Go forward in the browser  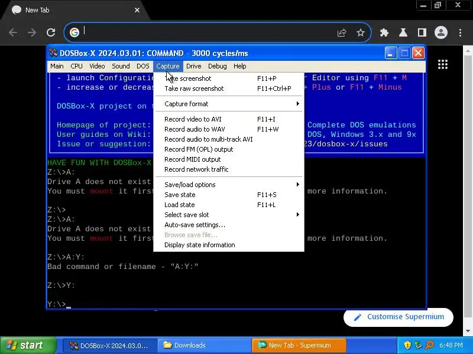pos(32,32)
